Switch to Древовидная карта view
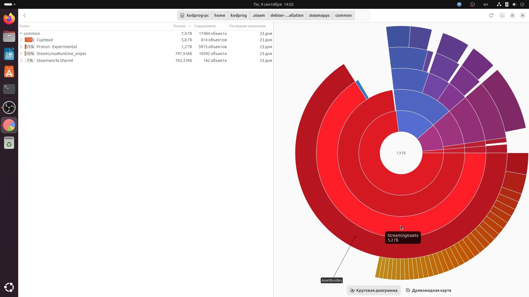 coord(428,290)
